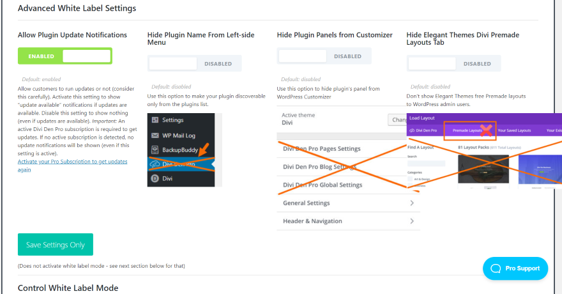Click the WP Mail Log envelope icon
This screenshot has height=294, width=562.
(155, 135)
